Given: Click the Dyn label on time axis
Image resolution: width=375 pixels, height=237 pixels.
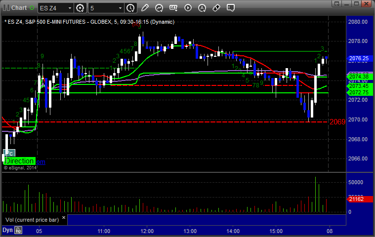Looking at the screenshot, I should 7,230.
